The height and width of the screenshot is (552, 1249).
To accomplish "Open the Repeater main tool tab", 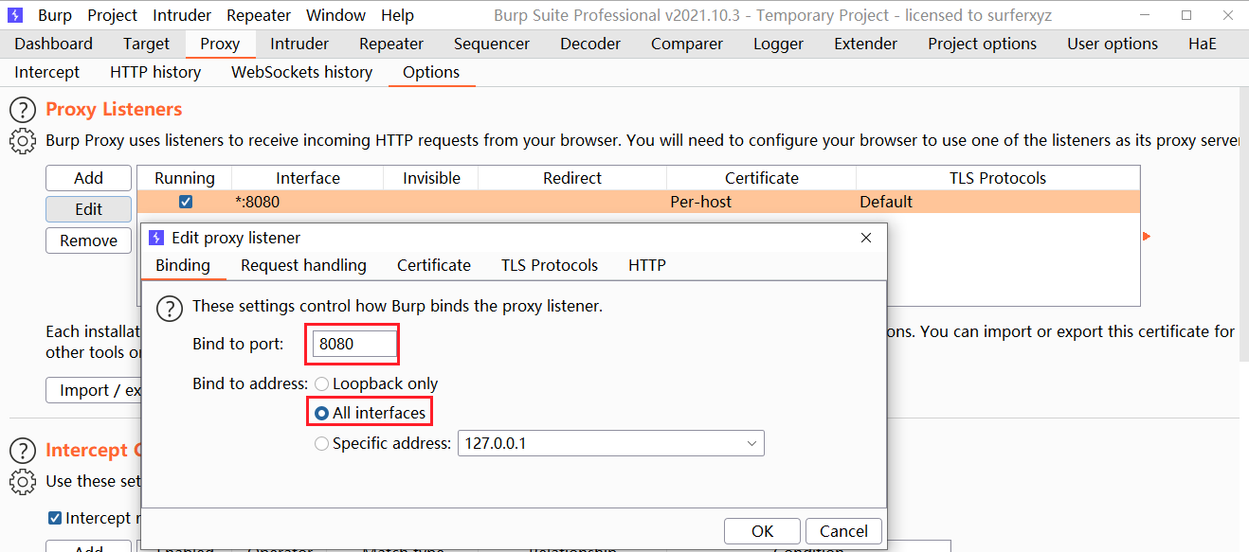I will pos(390,44).
